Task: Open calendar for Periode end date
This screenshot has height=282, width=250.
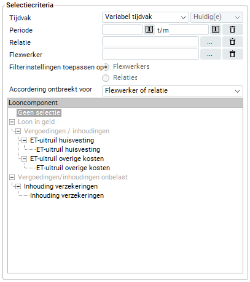Action: tap(216, 29)
